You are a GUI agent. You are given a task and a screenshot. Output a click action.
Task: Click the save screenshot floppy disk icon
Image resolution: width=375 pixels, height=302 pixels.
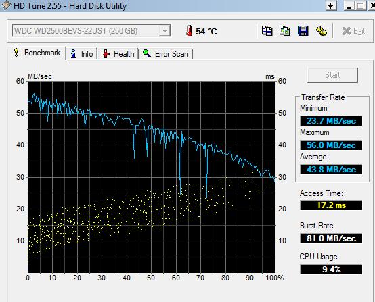pos(303,31)
